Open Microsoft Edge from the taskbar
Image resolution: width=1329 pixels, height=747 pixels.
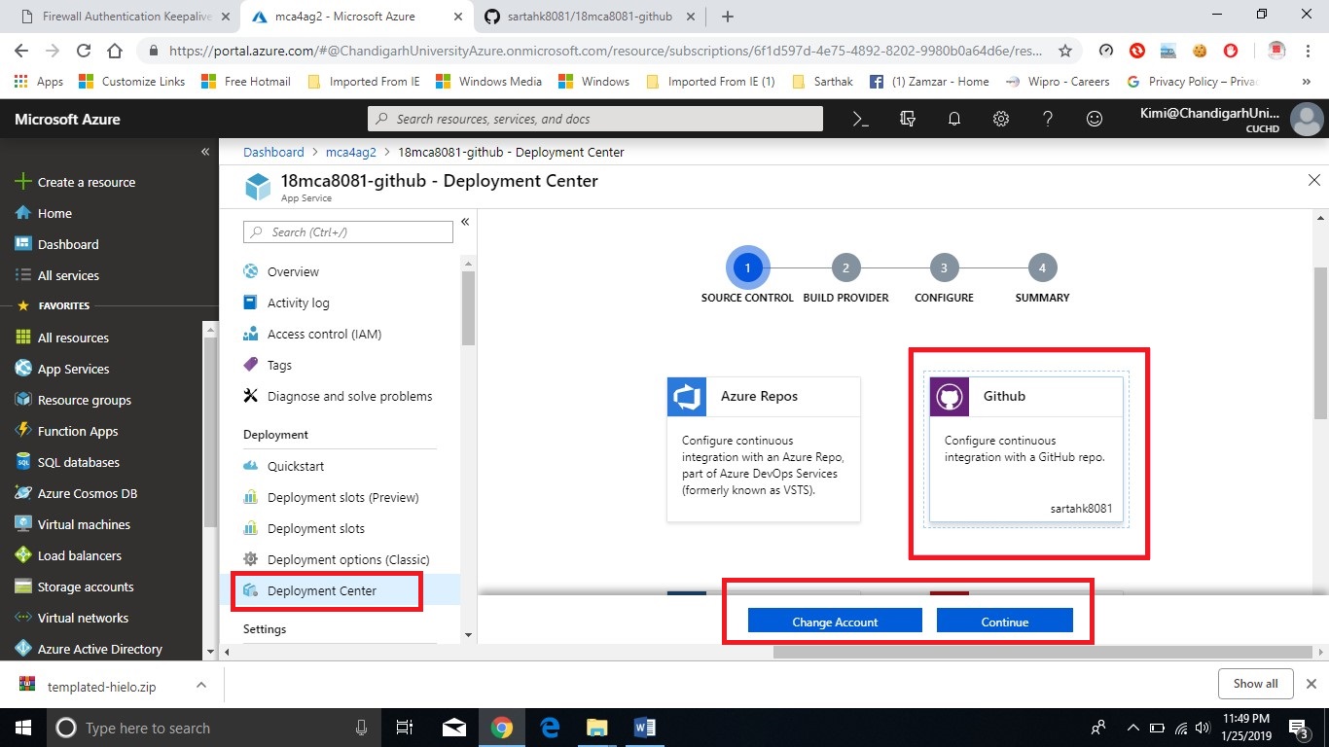point(549,727)
